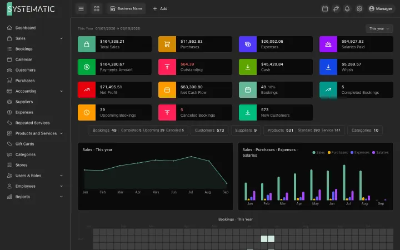Viewport: 400px width, 250px height.
Task: Expand the Reports submenu chevron
Action: click(61, 197)
